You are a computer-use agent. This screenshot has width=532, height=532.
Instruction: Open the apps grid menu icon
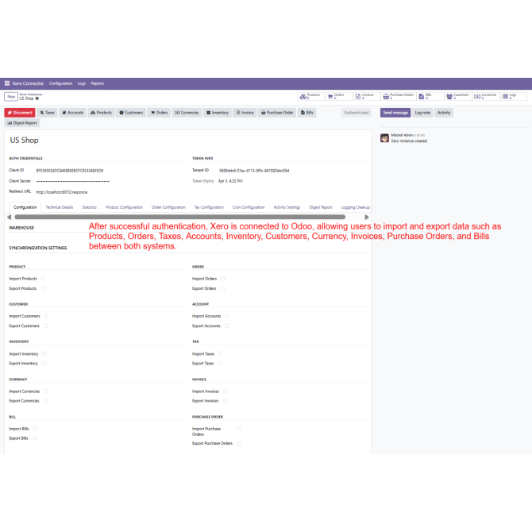coord(7,83)
